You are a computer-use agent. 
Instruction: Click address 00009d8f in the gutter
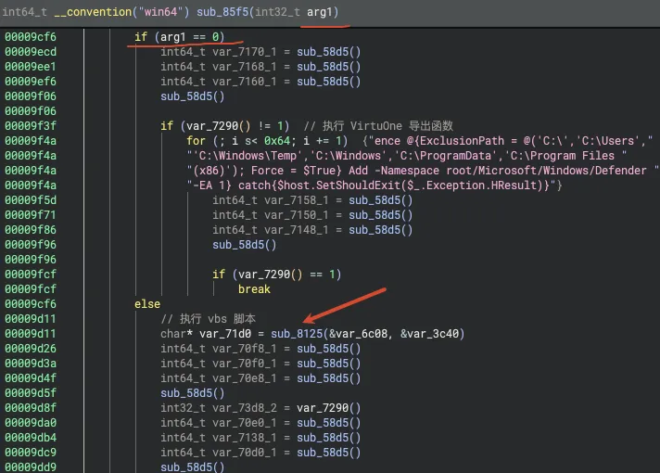coord(31,408)
